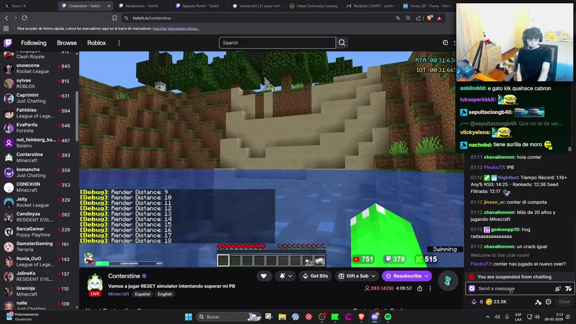The height and width of the screenshot is (324, 576).
Task: Open chat settings gear icon
Action: [548, 302]
